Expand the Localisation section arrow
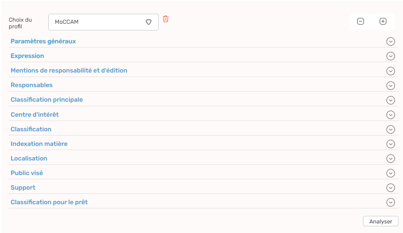Viewport: 403px width, 233px height. coord(391,158)
